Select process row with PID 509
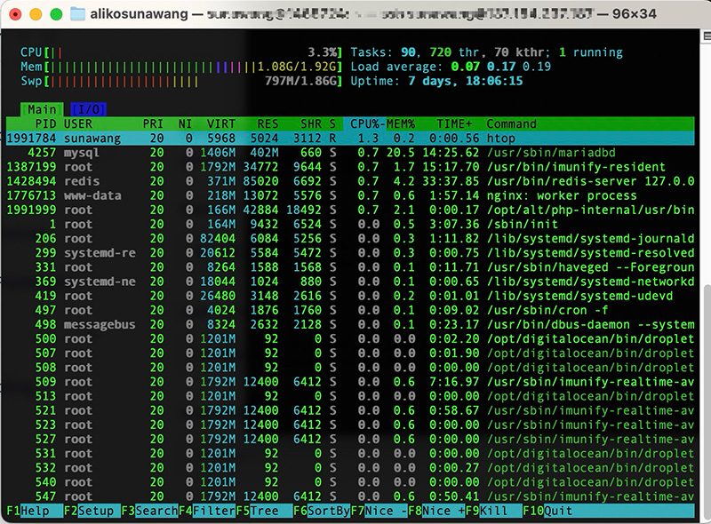711x524 pixels. [x=350, y=382]
